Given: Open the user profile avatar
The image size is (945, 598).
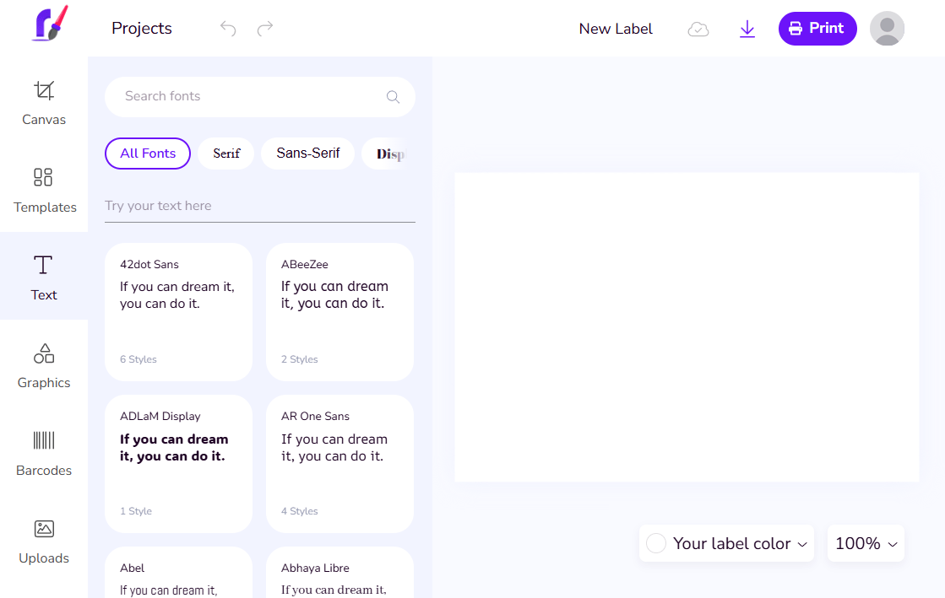Looking at the screenshot, I should click(x=887, y=29).
